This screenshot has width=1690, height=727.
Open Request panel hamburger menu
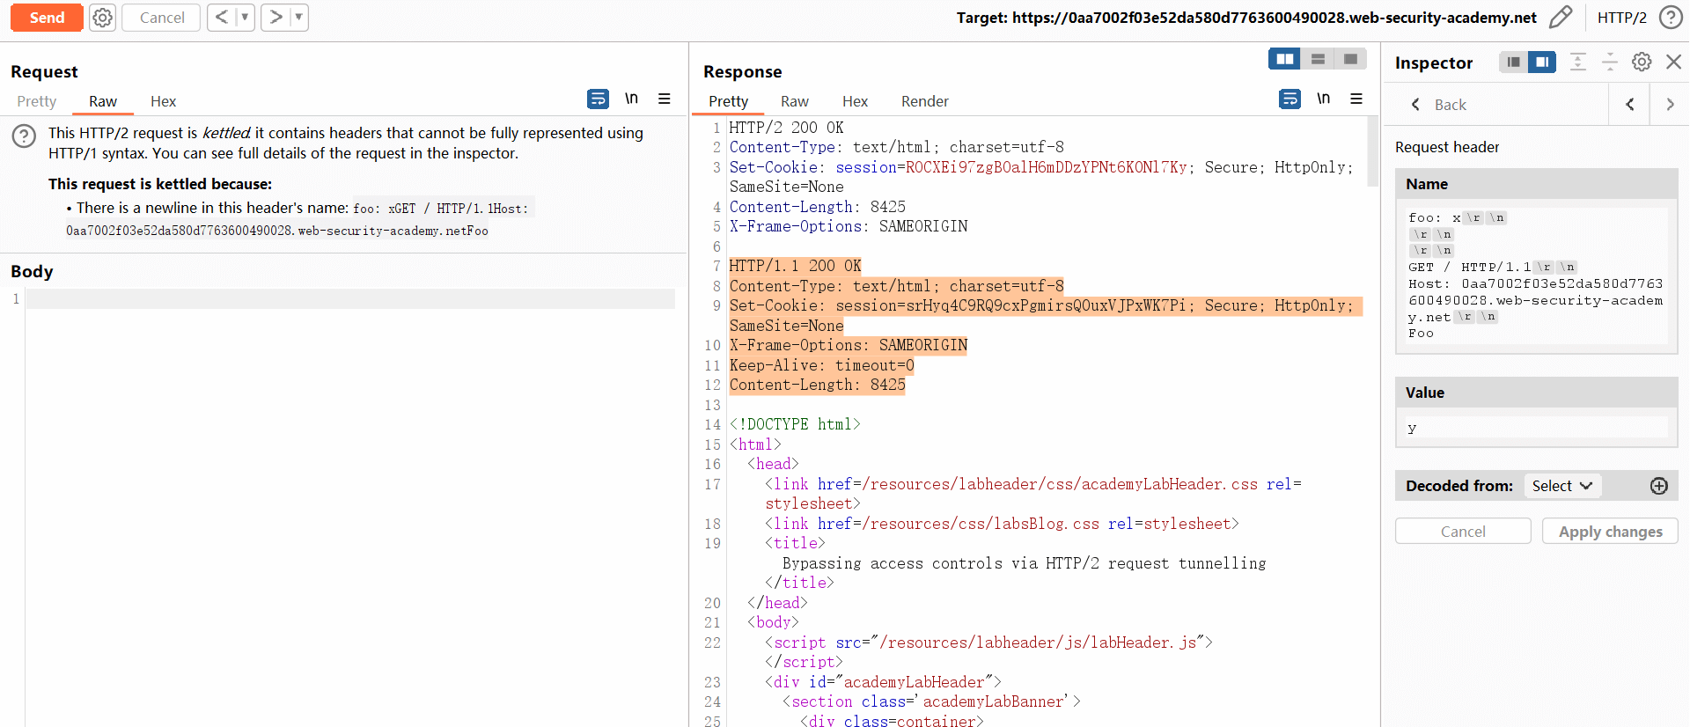(x=665, y=99)
